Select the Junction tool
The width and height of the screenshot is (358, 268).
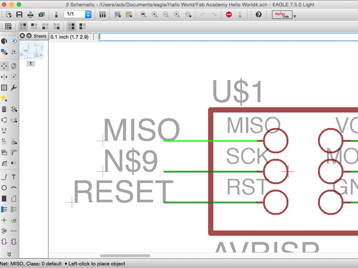click(4, 220)
